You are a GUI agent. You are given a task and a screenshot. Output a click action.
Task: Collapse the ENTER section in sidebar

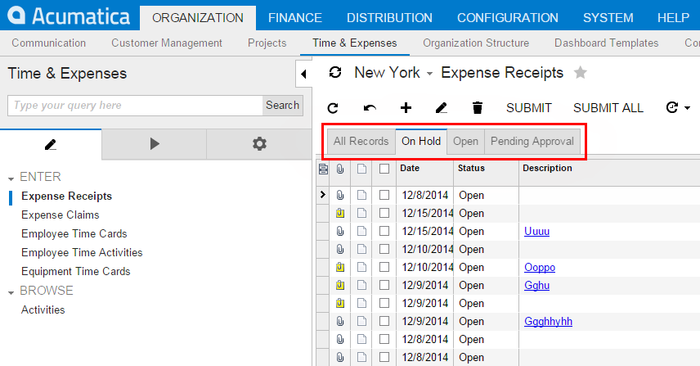[11, 178]
